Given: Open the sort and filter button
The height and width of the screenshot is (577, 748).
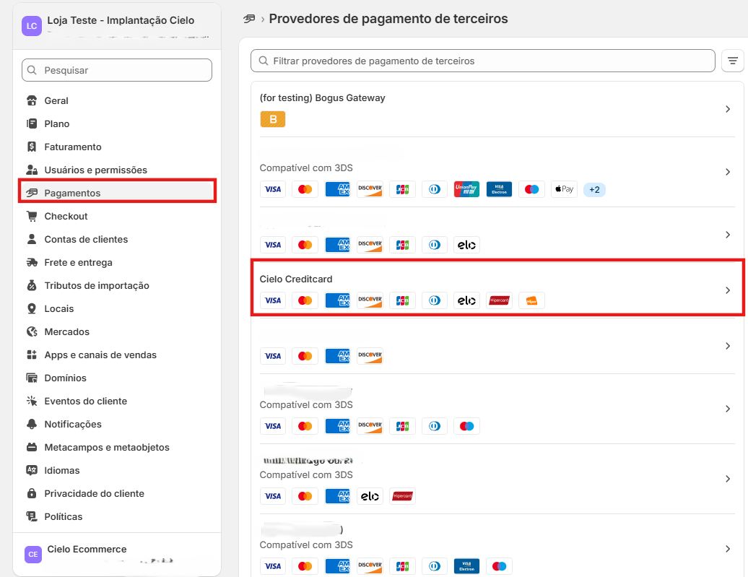Looking at the screenshot, I should (x=733, y=61).
